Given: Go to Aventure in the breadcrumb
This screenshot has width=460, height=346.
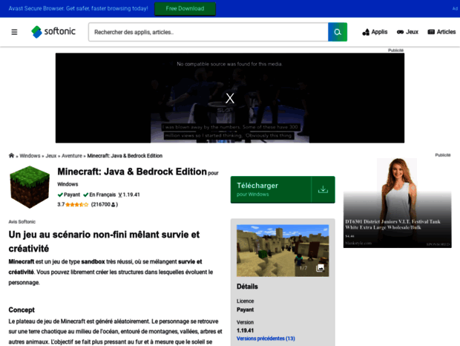Looking at the screenshot, I should click(x=72, y=156).
